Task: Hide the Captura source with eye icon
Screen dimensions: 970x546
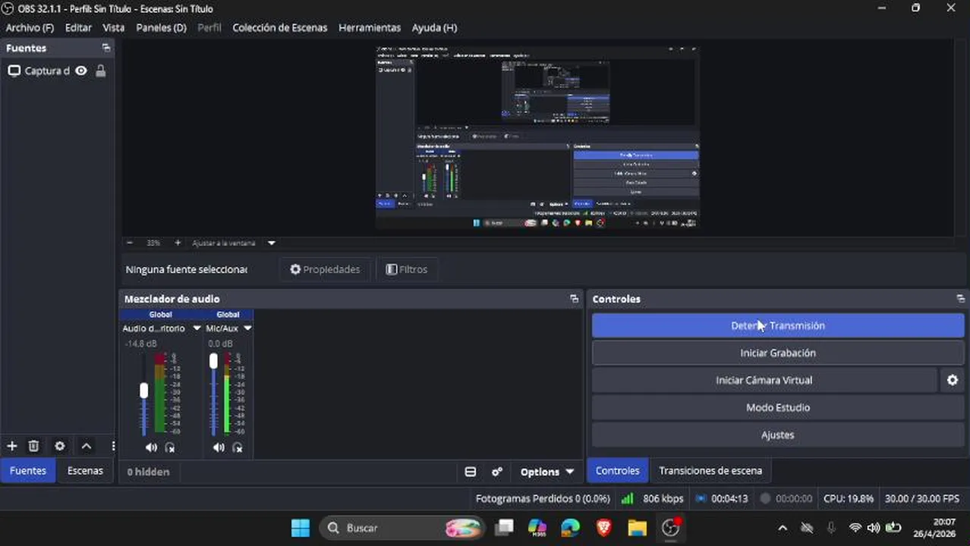Action: tap(81, 71)
